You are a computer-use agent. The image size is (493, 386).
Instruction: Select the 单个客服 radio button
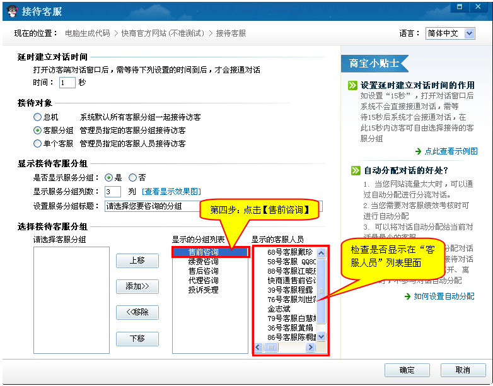pos(37,144)
